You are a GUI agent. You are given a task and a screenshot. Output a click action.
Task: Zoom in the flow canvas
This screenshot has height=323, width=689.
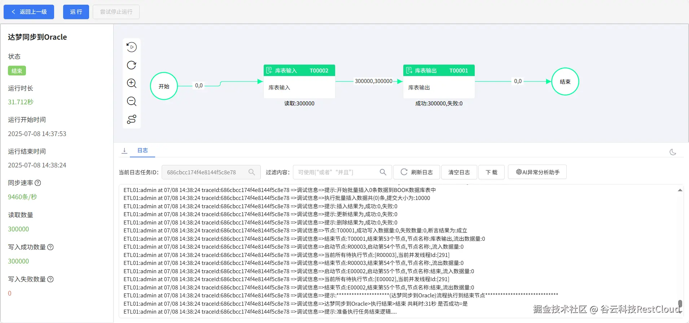(132, 83)
